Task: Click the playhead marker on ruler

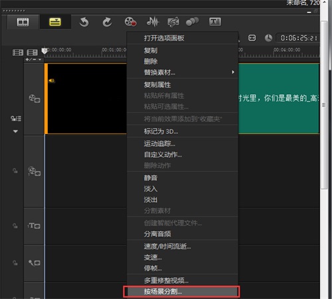Action: 44,51
